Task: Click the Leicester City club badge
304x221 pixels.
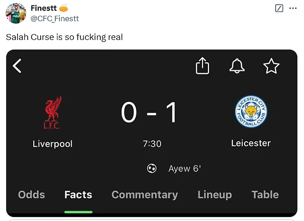Action: (251, 111)
